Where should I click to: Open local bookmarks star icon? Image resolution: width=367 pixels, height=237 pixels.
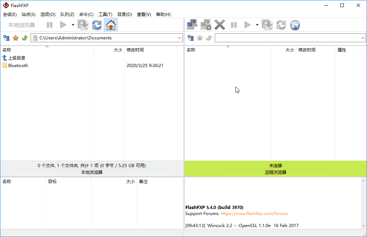pyautogui.click(x=16, y=38)
